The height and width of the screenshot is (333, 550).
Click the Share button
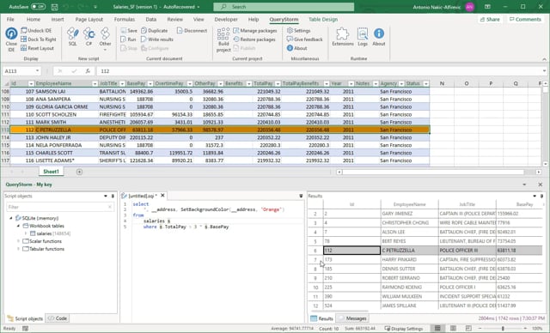point(490,19)
